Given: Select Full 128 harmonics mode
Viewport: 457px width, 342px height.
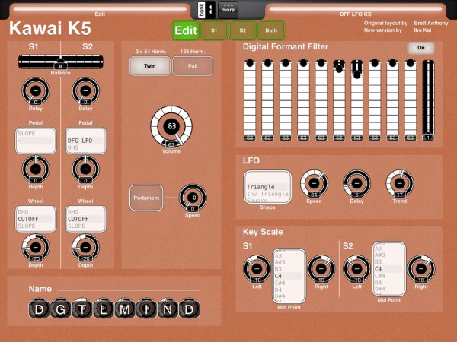Looking at the screenshot, I should (193, 66).
